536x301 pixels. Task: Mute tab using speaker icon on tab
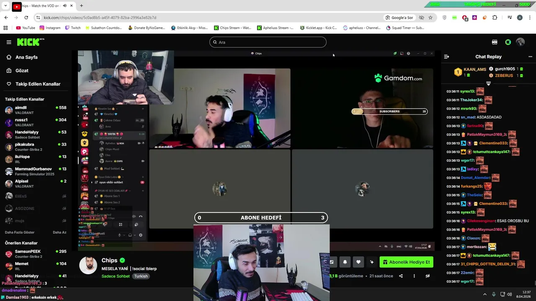point(64,6)
